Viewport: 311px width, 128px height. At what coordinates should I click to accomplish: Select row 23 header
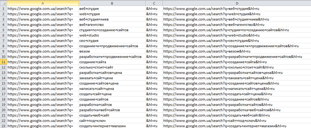click(3, 126)
